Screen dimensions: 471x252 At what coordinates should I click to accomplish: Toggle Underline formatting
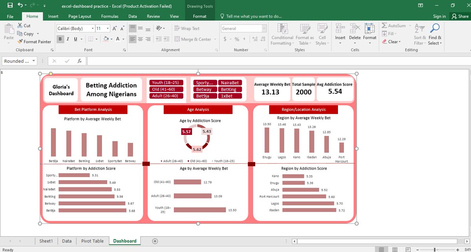pyautogui.click(x=75, y=39)
